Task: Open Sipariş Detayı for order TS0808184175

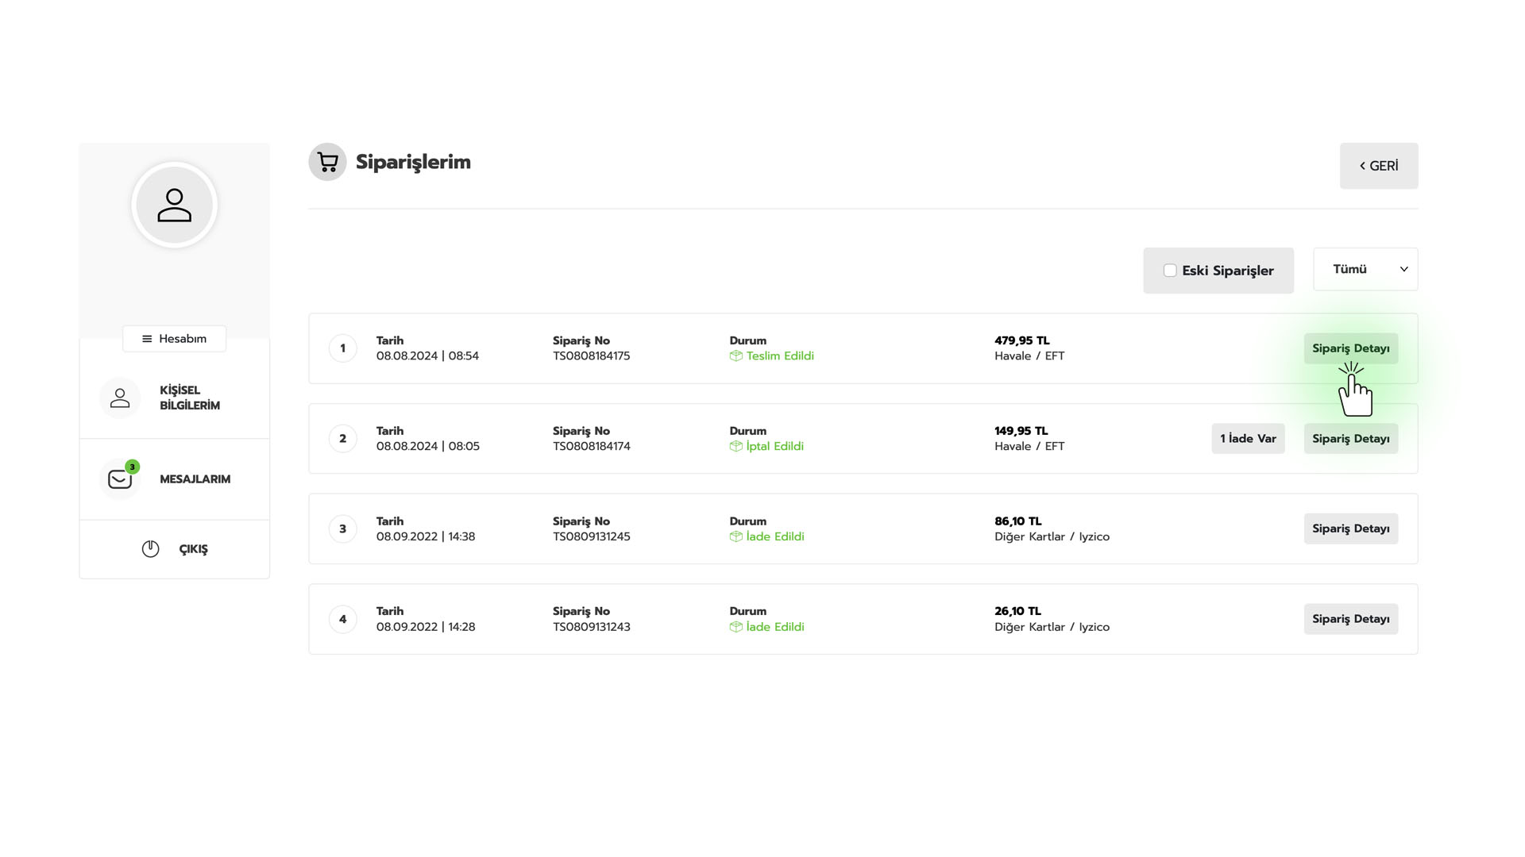Action: coord(1350,348)
